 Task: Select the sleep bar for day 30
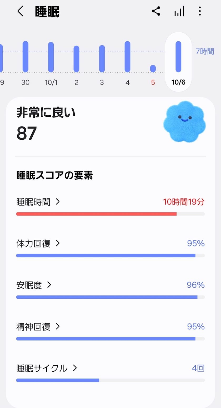click(25, 56)
